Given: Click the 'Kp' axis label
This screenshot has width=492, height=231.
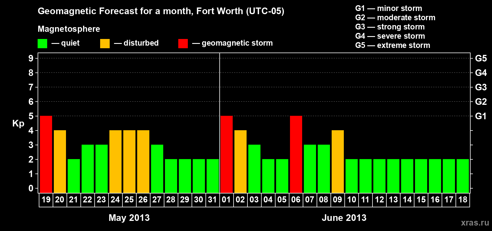Looking at the screenshot, I should (x=18, y=124).
